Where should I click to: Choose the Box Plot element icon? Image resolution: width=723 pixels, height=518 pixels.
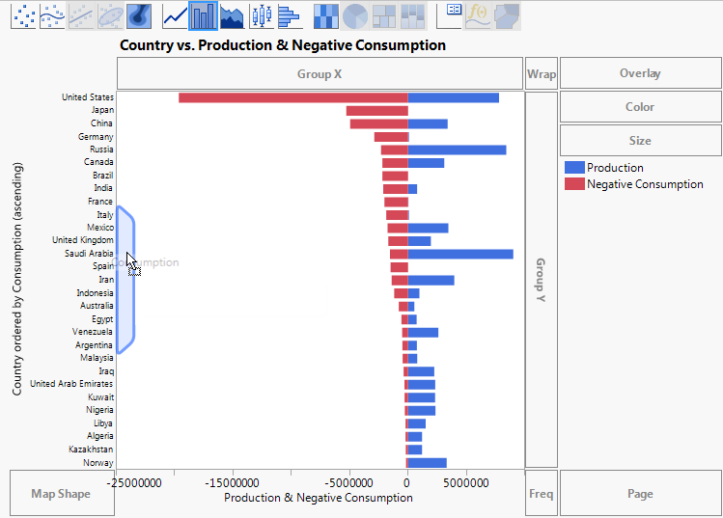click(x=261, y=14)
